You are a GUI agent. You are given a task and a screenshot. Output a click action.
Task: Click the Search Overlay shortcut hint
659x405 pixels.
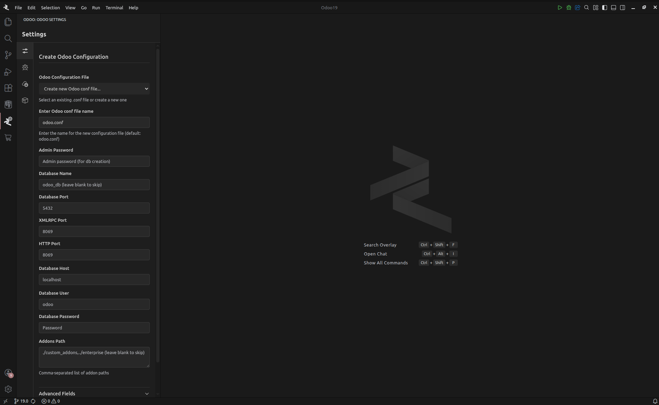click(411, 245)
